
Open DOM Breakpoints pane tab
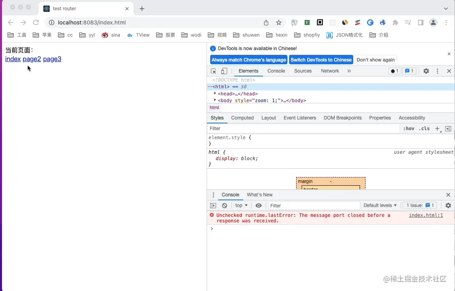(342, 118)
